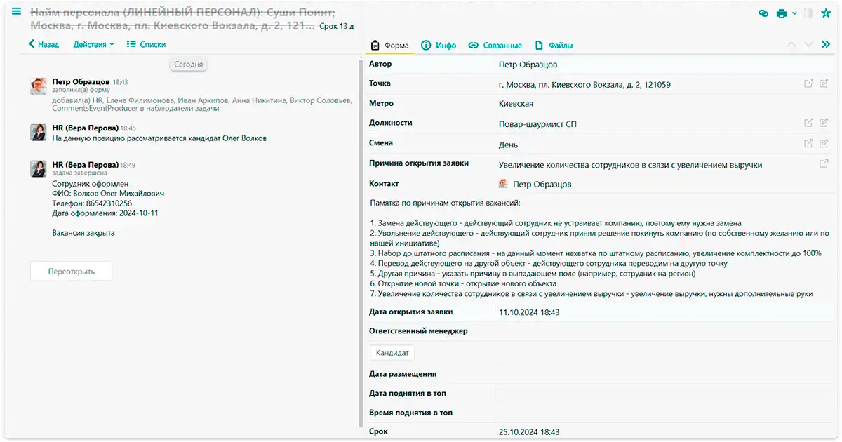Add the task to favorites with the star
Viewport: 842px width, 442px height.
(x=826, y=13)
